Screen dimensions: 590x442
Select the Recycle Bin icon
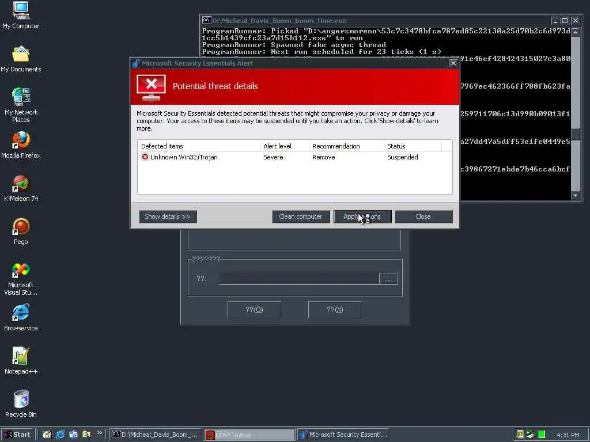[x=21, y=404]
